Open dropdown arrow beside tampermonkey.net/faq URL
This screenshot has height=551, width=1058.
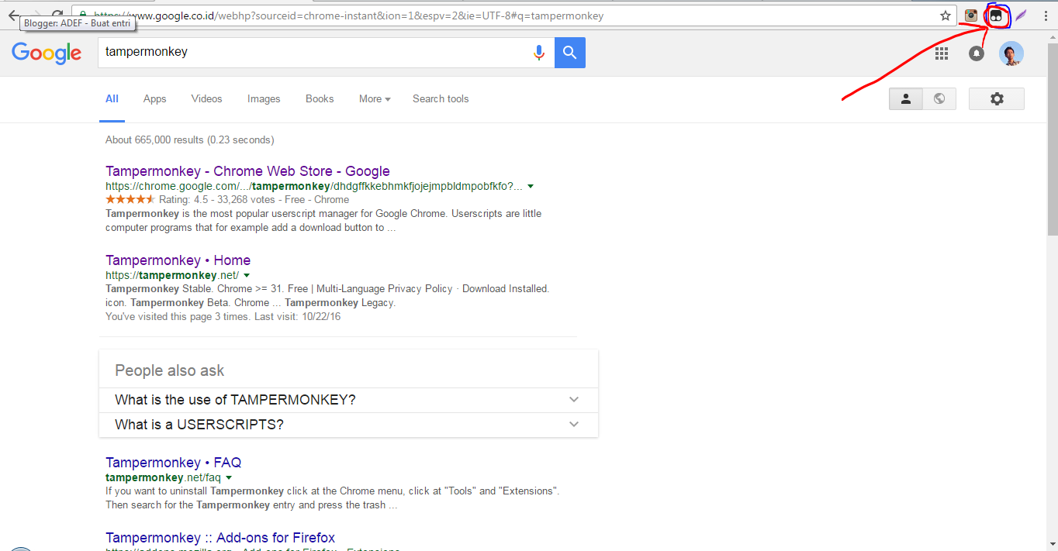click(229, 477)
